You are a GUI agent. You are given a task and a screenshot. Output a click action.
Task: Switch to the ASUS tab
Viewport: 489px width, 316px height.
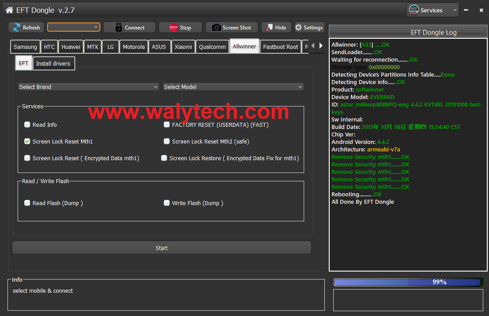(x=159, y=47)
